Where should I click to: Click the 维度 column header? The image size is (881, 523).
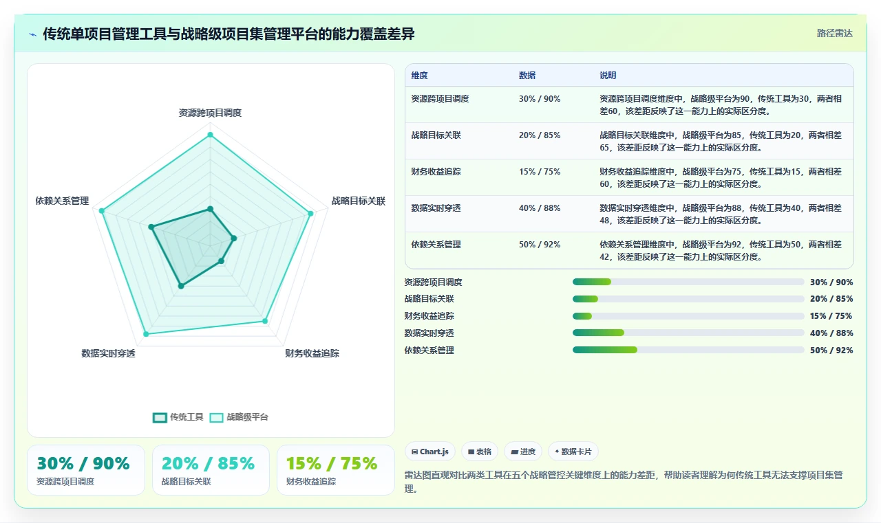coord(419,76)
